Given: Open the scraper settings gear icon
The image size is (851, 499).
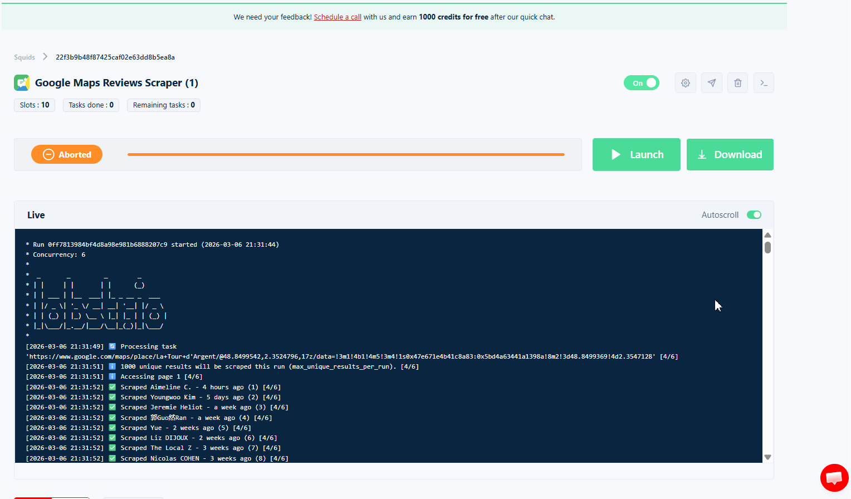Looking at the screenshot, I should coord(685,82).
